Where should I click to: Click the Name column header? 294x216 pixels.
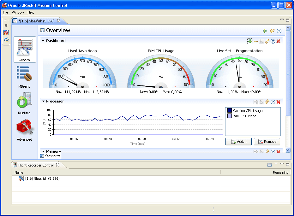[116, 172]
